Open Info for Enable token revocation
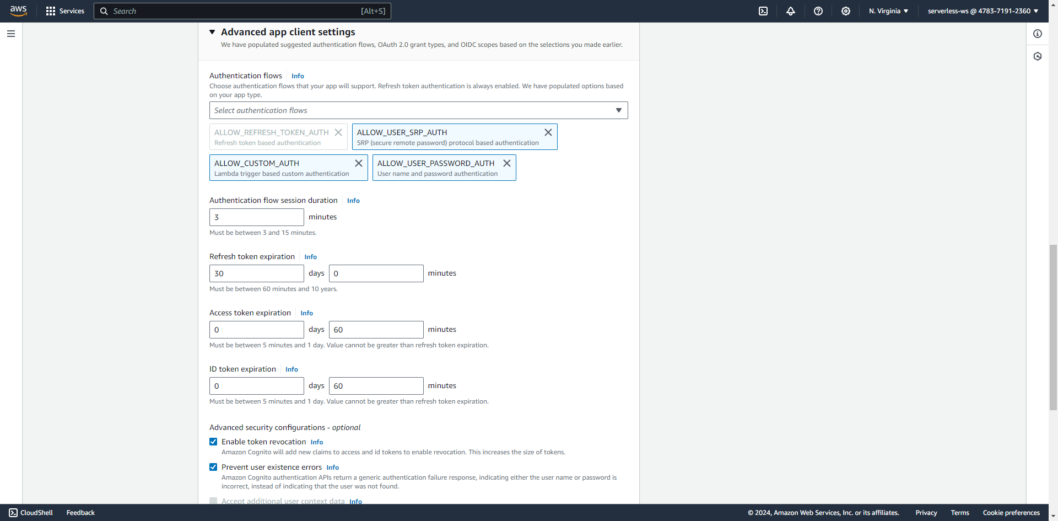This screenshot has height=521, width=1058. 317,442
